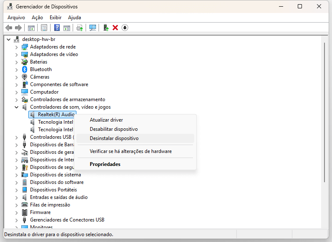Open the Ação menu
Image resolution: width=332 pixels, height=242 pixels.
coord(37,18)
